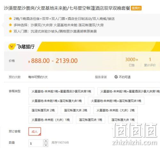
Task: Open the 累计评价 review count
Action: point(150,62)
